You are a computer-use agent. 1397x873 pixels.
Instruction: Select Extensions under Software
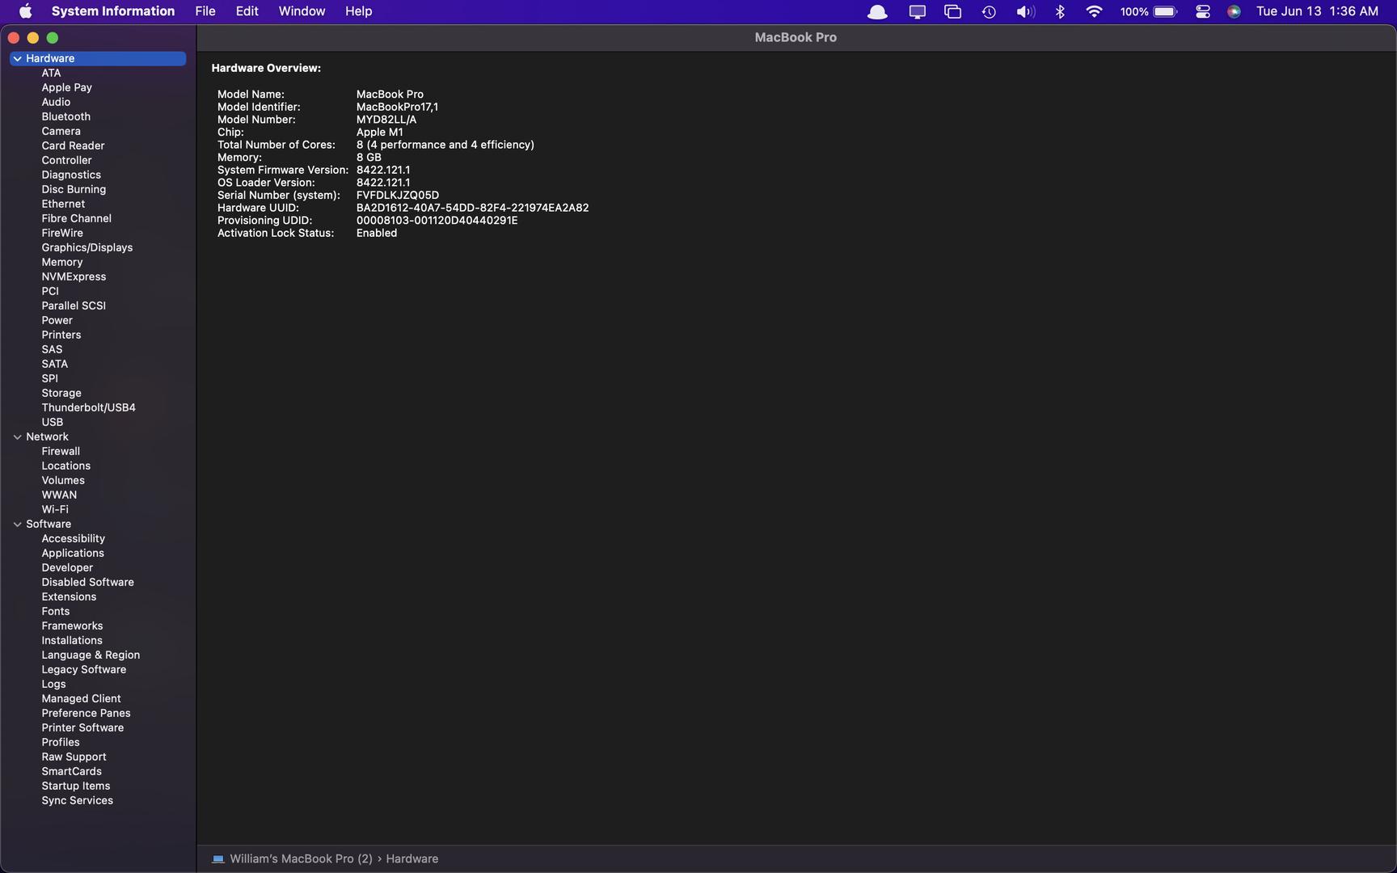point(69,597)
